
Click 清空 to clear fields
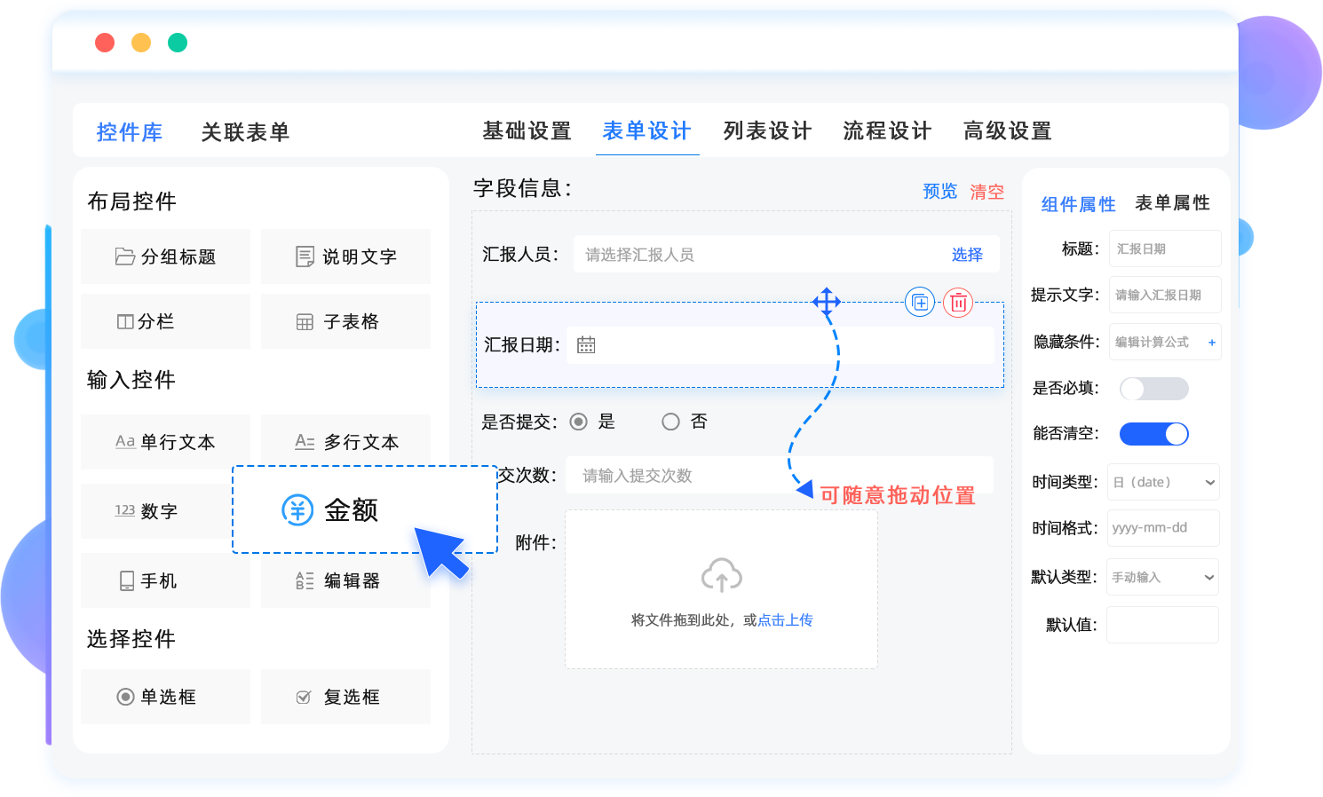tap(986, 192)
